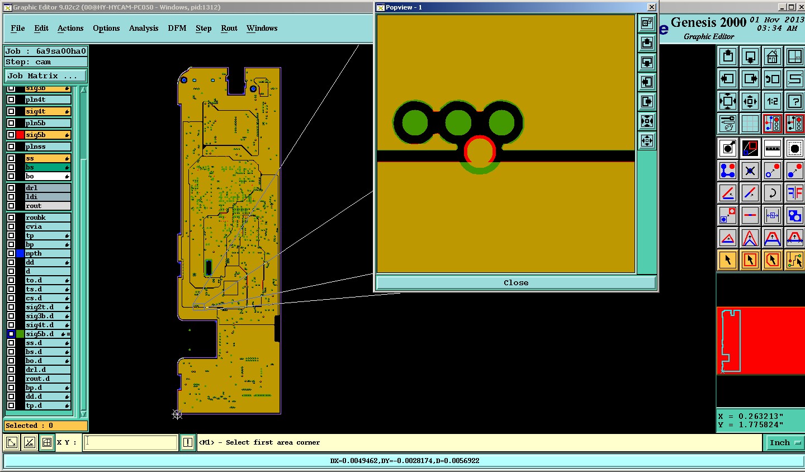Viewport: 805px width, 472px height.
Task: Click the grid snap button beside X Y label
Action: click(x=47, y=442)
